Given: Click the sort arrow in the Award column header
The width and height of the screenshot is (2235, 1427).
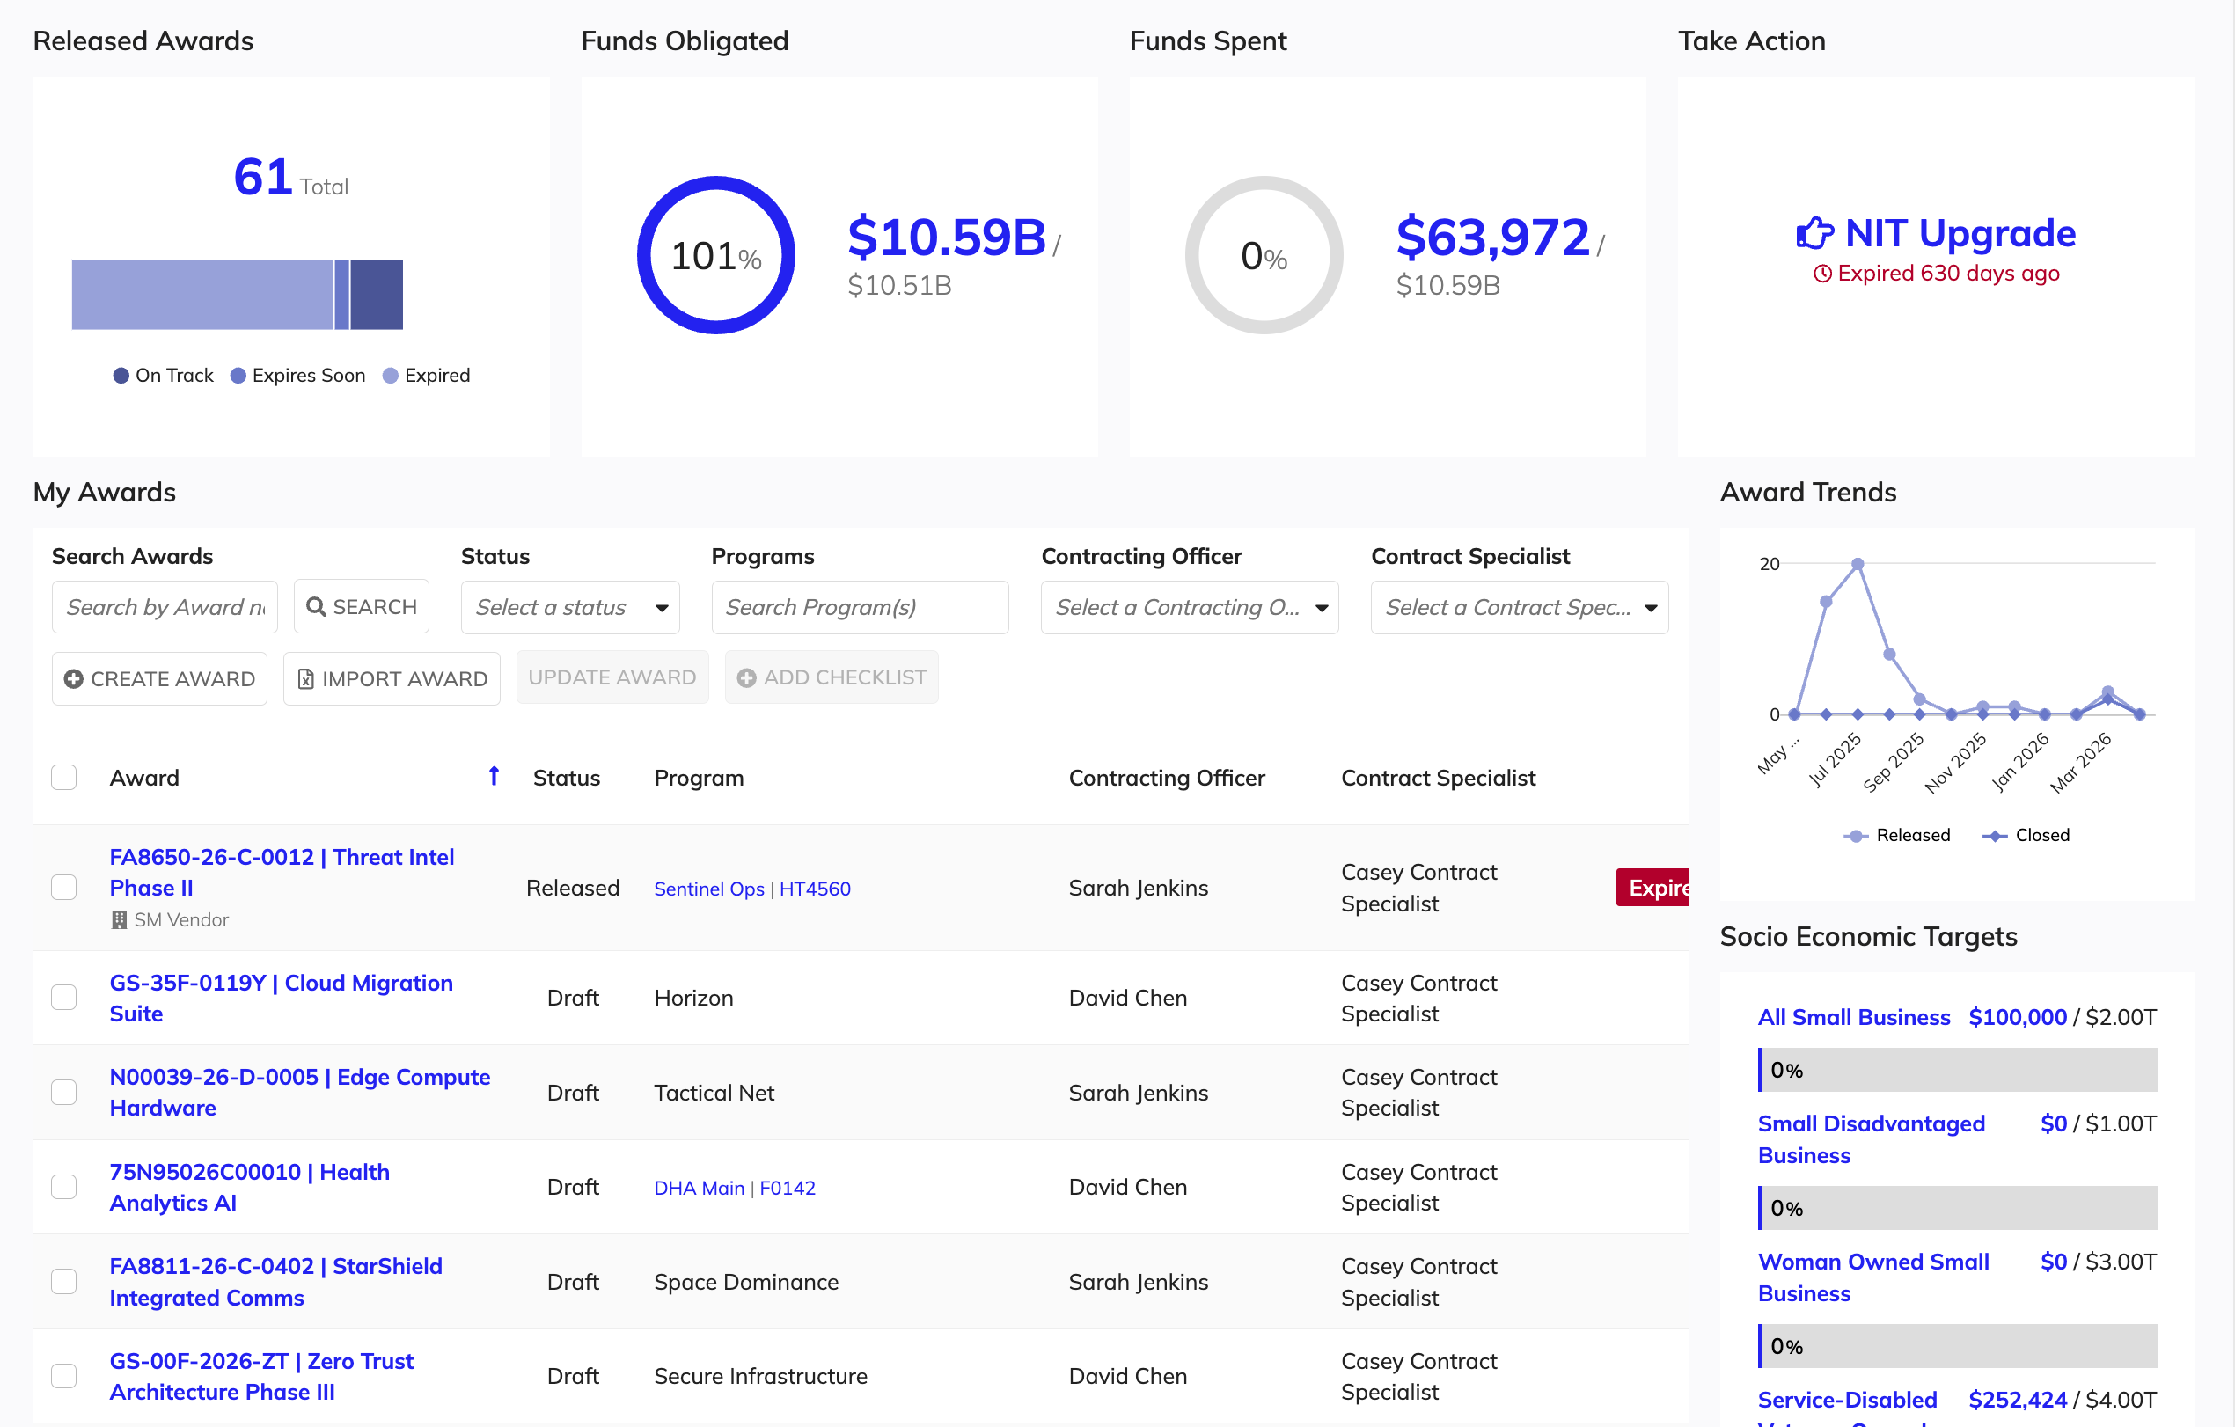Looking at the screenshot, I should click(x=494, y=776).
